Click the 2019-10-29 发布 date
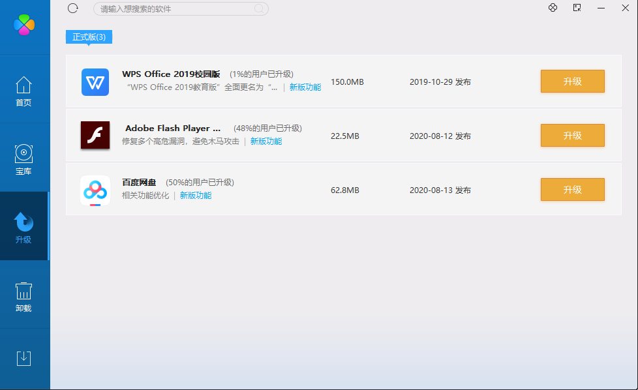 (x=440, y=82)
